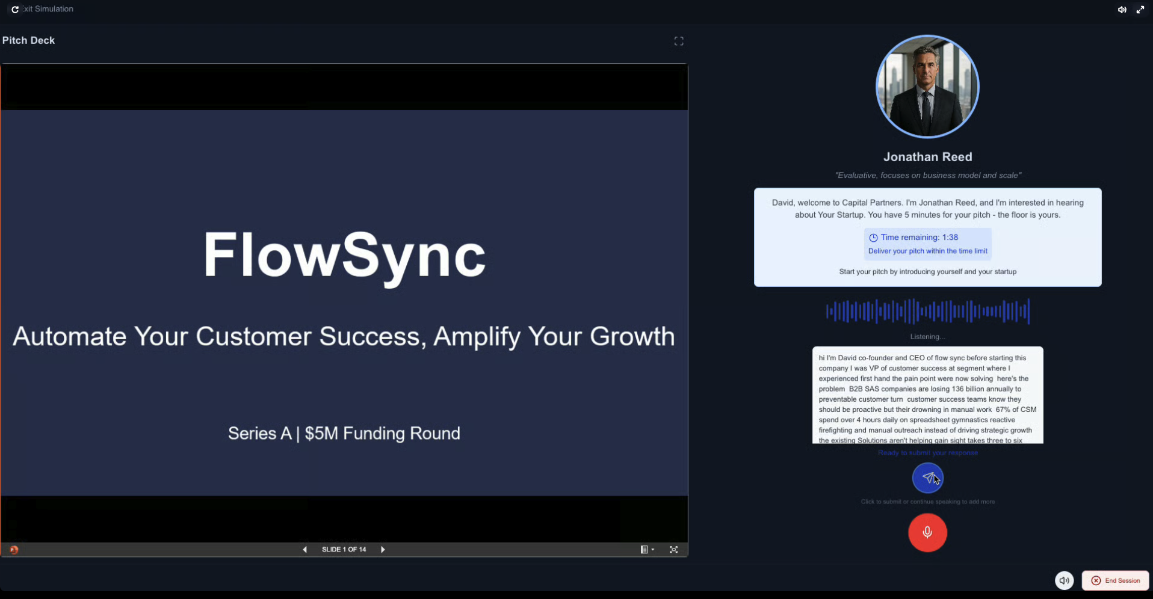This screenshot has height=599, width=1153.
Task: Click the PowerPoint logo icon in slide toolbar
Action: click(14, 550)
